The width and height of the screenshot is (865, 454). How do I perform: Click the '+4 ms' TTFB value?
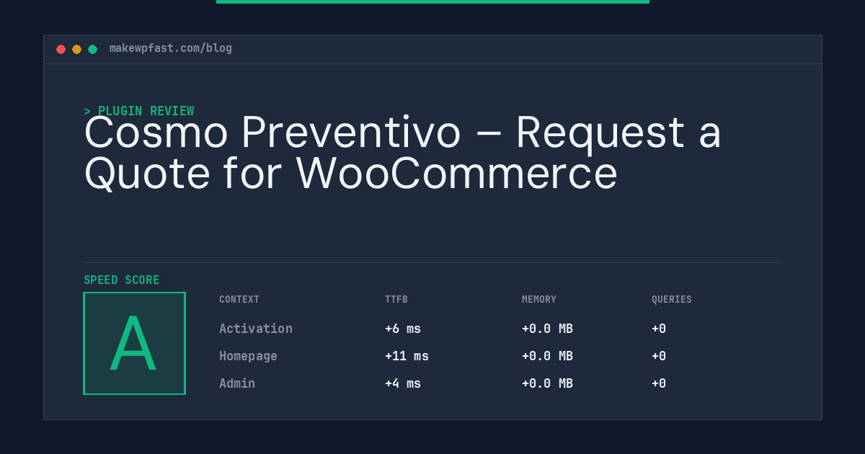pos(403,383)
